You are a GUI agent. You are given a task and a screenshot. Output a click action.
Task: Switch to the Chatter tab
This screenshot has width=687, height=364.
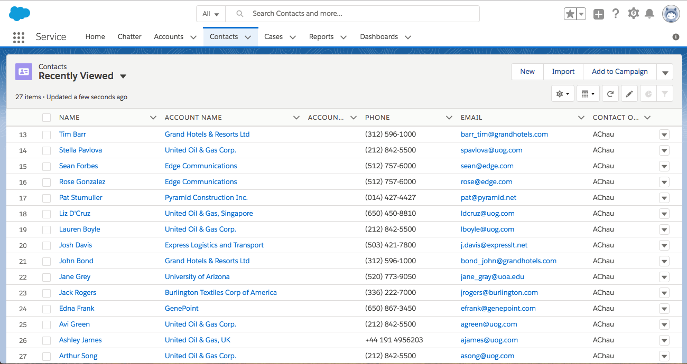[129, 37]
